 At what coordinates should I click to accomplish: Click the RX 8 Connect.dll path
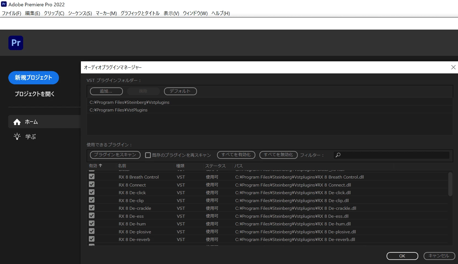[293, 185]
